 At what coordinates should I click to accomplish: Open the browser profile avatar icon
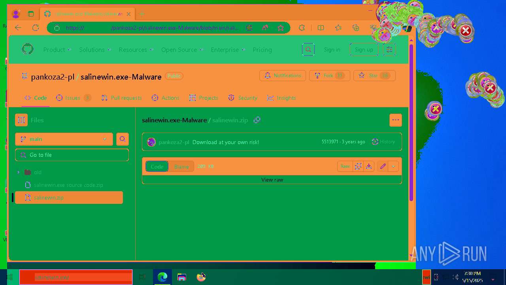16,14
